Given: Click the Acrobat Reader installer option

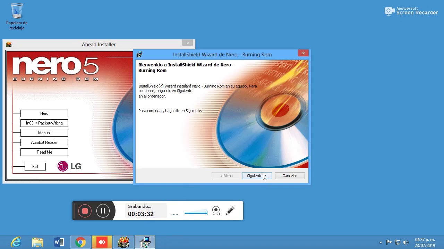Looking at the screenshot, I should (x=44, y=142).
